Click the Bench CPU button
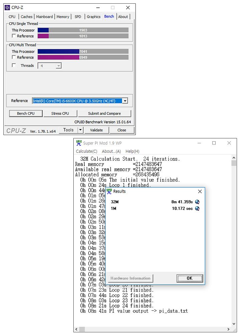Viewport: 240px width, 336px height. coord(26,113)
